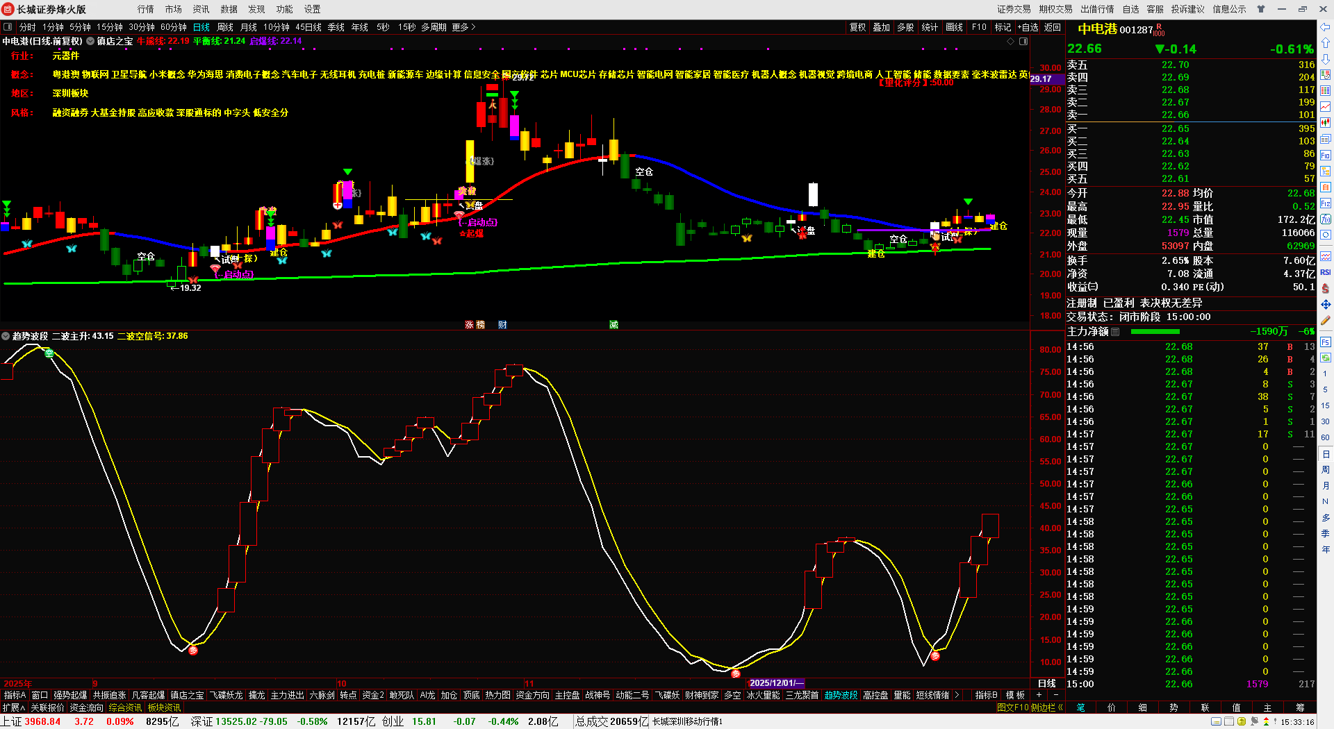The image size is (1334, 729).
Task: Click the 2025/12/01 date marker on timeline
Action: click(776, 683)
